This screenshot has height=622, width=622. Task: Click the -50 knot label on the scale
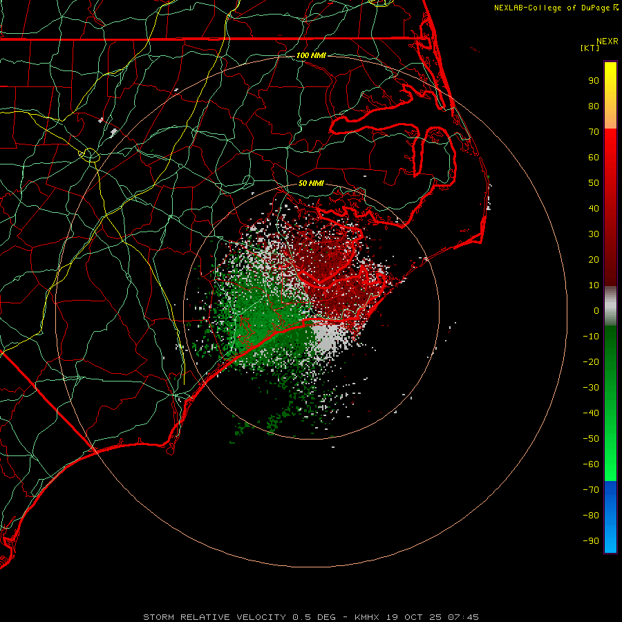tap(591, 439)
